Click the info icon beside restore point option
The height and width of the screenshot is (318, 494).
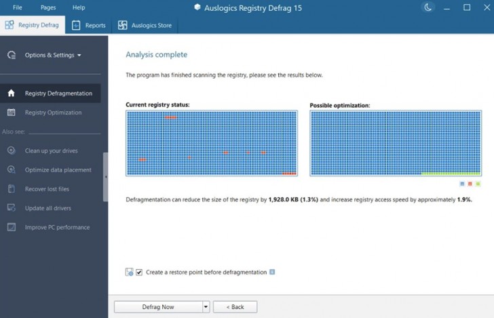(x=272, y=272)
